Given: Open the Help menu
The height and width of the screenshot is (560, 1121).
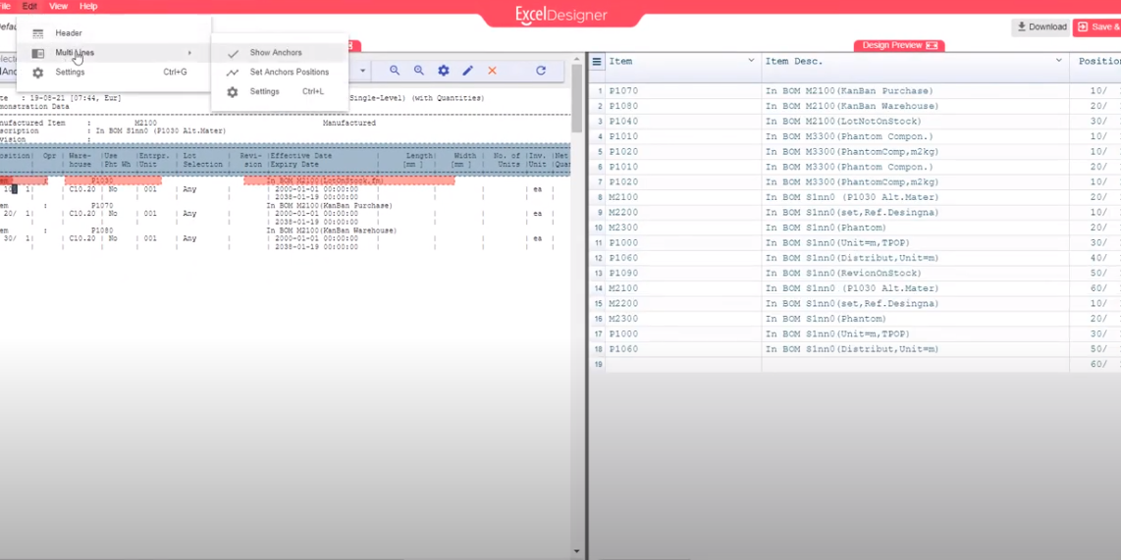Looking at the screenshot, I should pos(88,6).
